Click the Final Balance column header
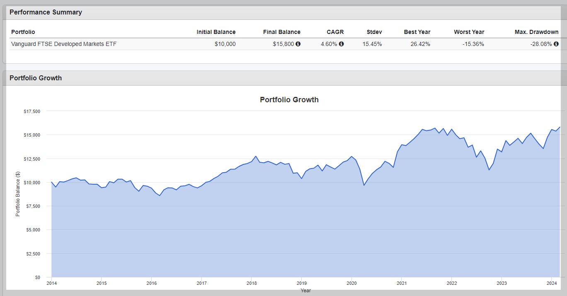Screen dimensions: 567x296 (282, 32)
